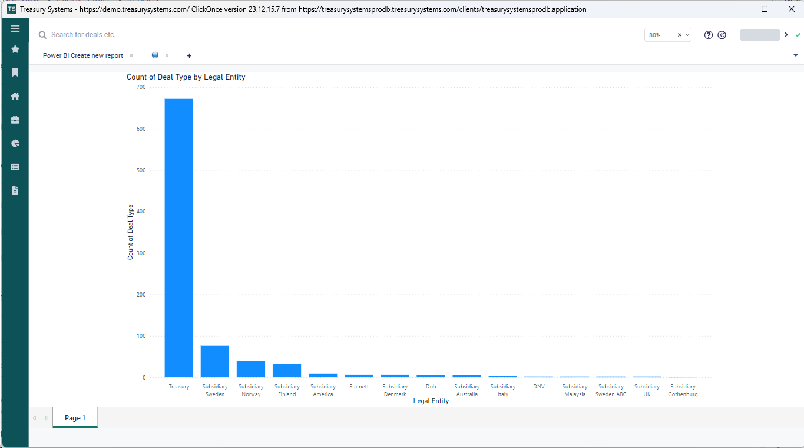Viewport: 804px width, 448px height.
Task: Click the vertical Count of Deal Type axis title
Action: 131,232
